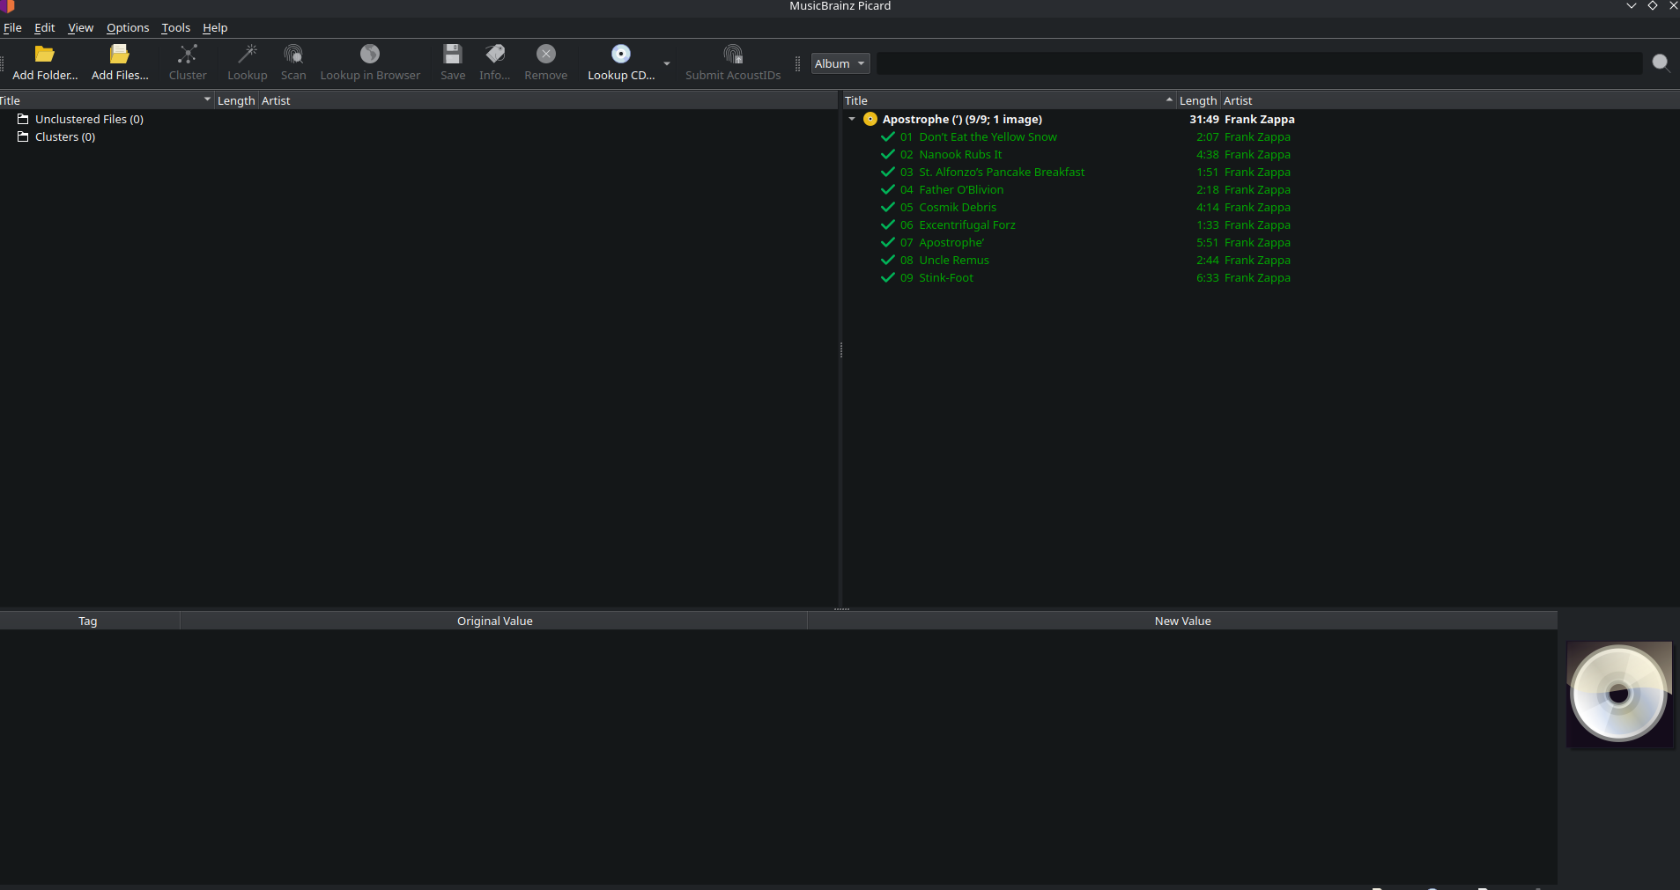
Task: Click the checkmark icon for Stink-Foot
Action: click(x=888, y=277)
